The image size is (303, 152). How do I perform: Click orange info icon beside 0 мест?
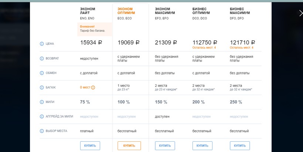pyautogui.click(x=93, y=88)
